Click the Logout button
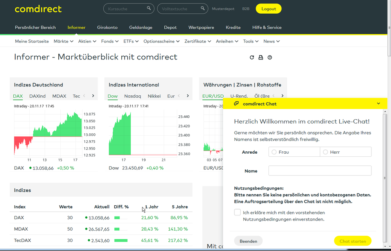This screenshot has height=251, width=391. click(x=268, y=8)
